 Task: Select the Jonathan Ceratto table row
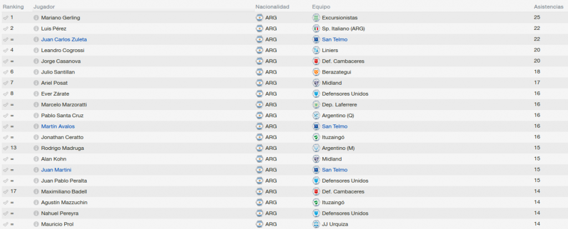pos(284,137)
